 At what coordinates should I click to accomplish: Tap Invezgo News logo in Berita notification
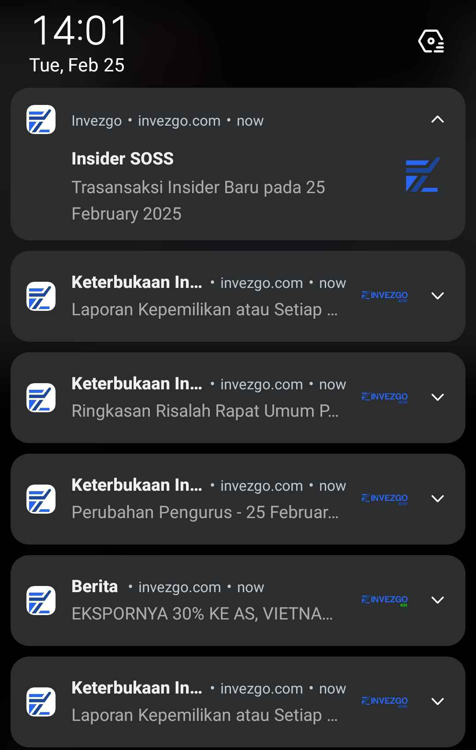pyautogui.click(x=384, y=600)
